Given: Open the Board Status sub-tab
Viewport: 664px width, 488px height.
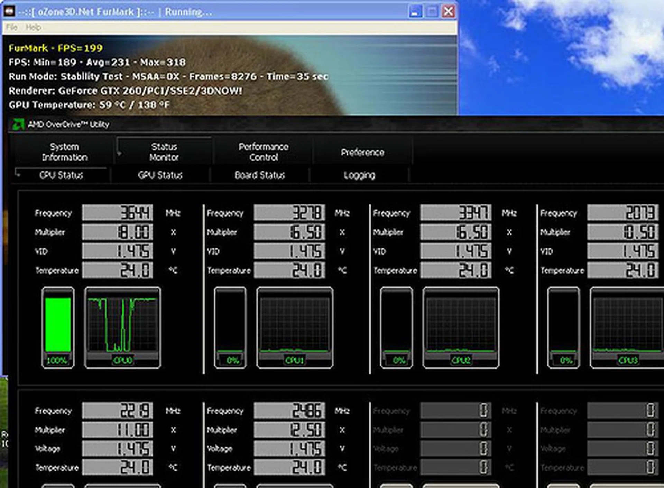Looking at the screenshot, I should coord(260,175).
